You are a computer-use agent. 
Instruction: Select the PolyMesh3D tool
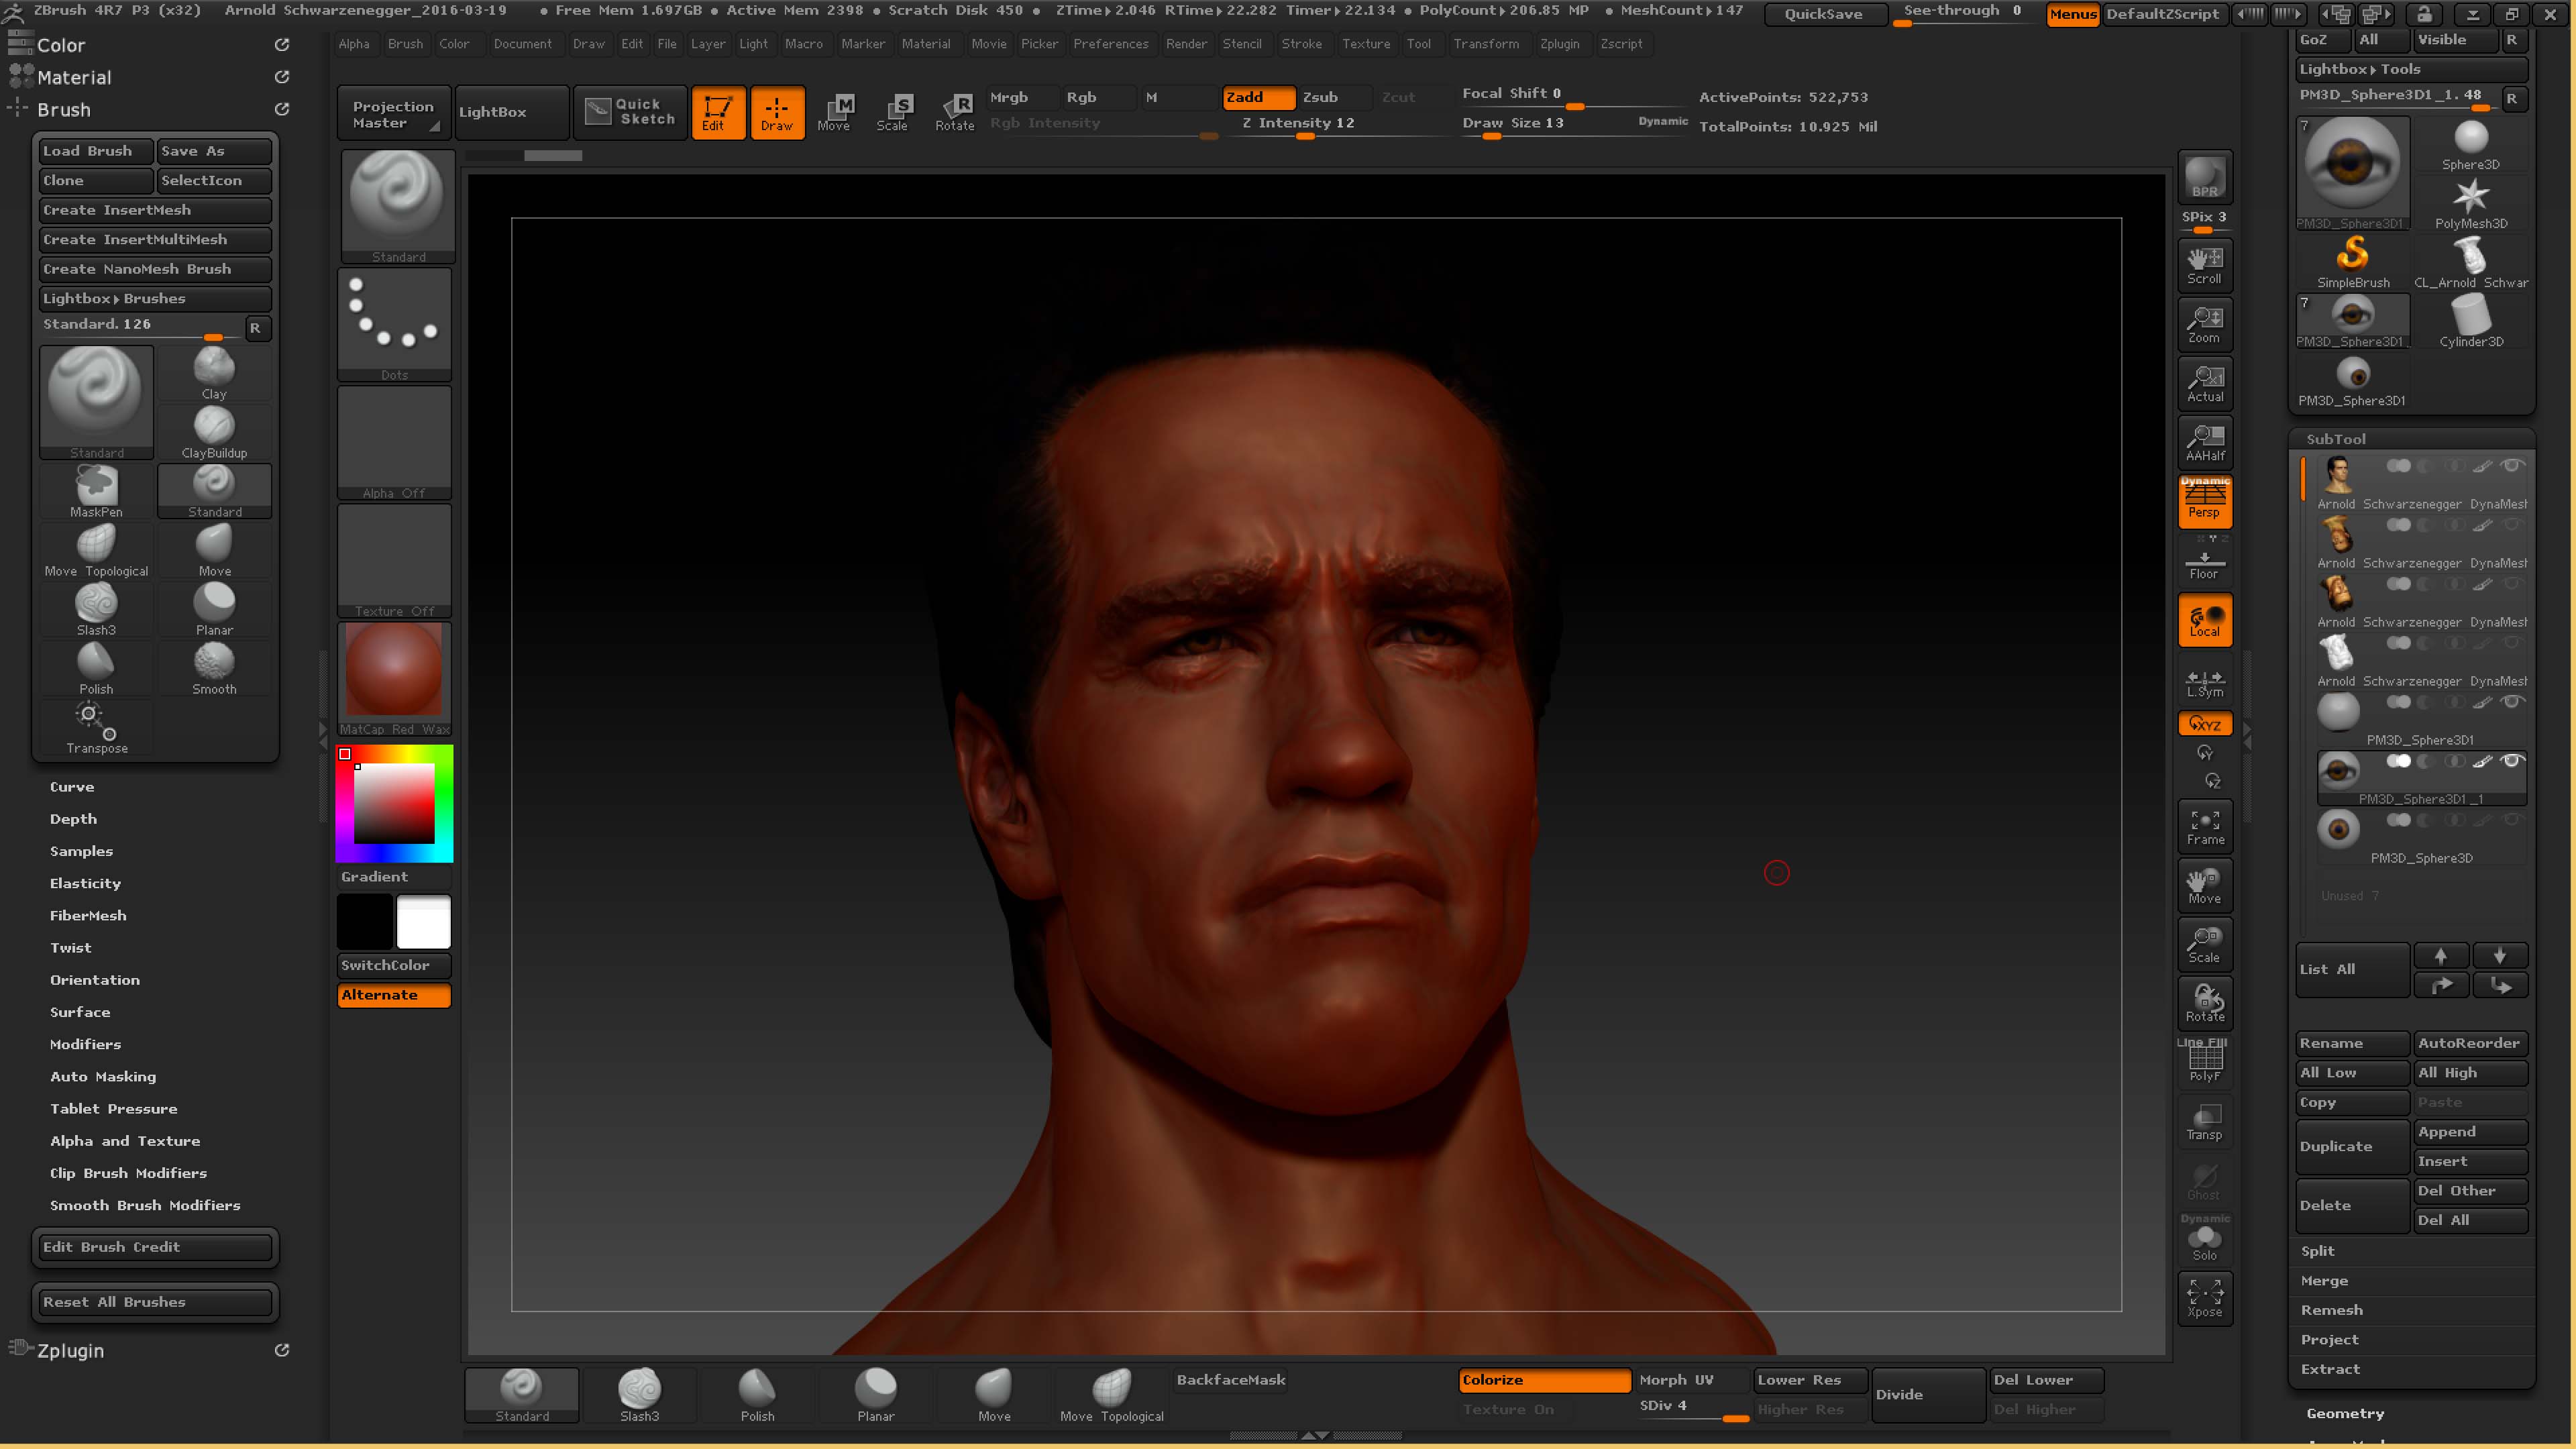(x=2470, y=203)
